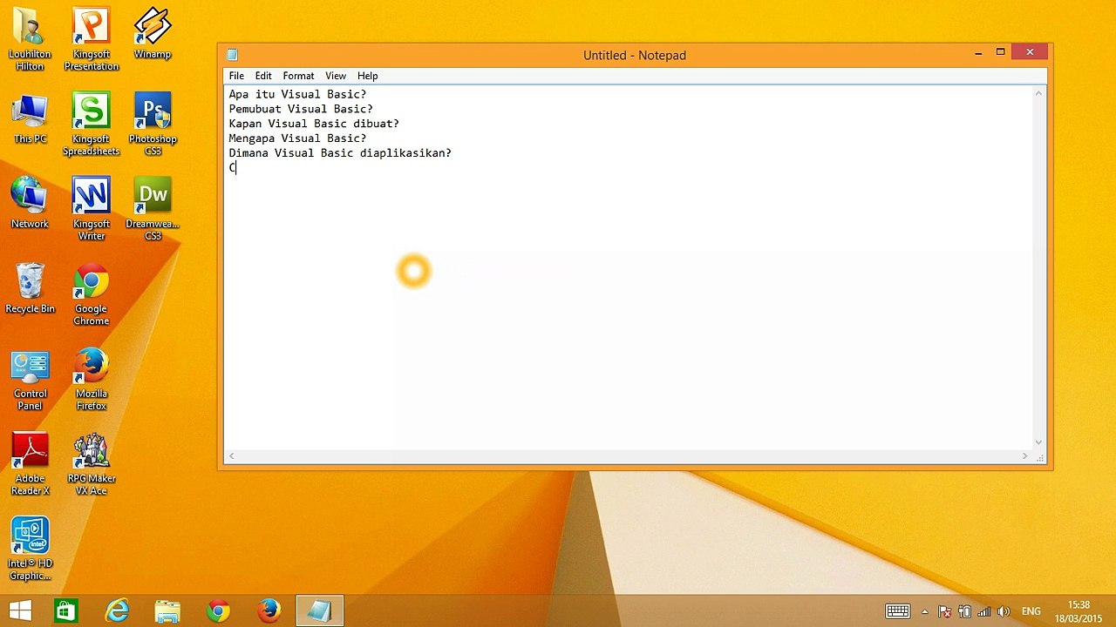Image resolution: width=1116 pixels, height=627 pixels.
Task: Open the Edit menu in Notepad
Action: tap(263, 76)
